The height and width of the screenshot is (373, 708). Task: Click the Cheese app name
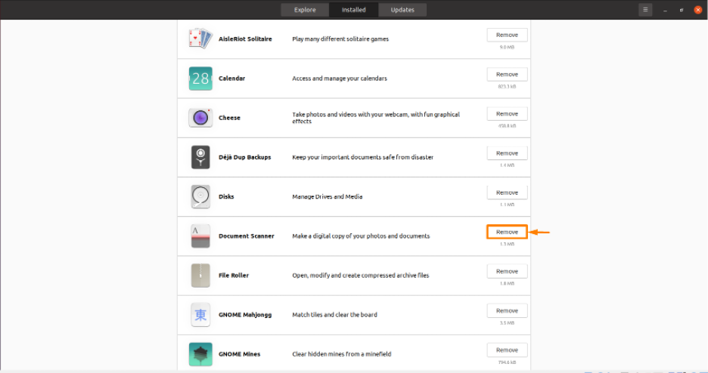(x=229, y=118)
